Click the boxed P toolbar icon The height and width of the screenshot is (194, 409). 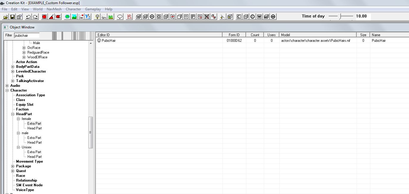point(193,17)
